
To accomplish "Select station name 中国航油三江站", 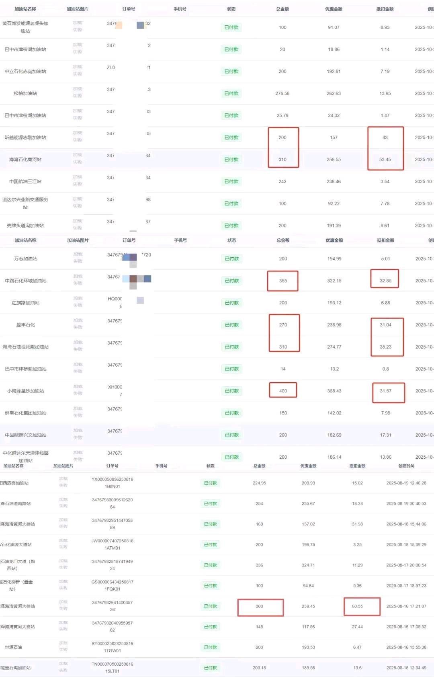I will (x=25, y=182).
